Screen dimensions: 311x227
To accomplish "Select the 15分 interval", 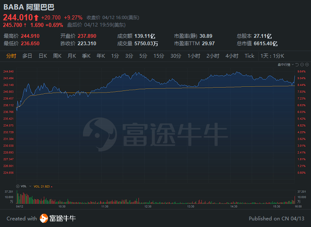I will pyautogui.click(x=159, y=56).
